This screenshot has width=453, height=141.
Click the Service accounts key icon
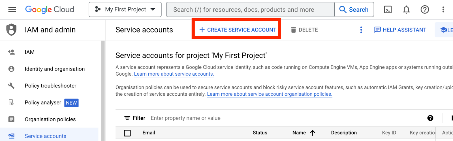coord(11,136)
